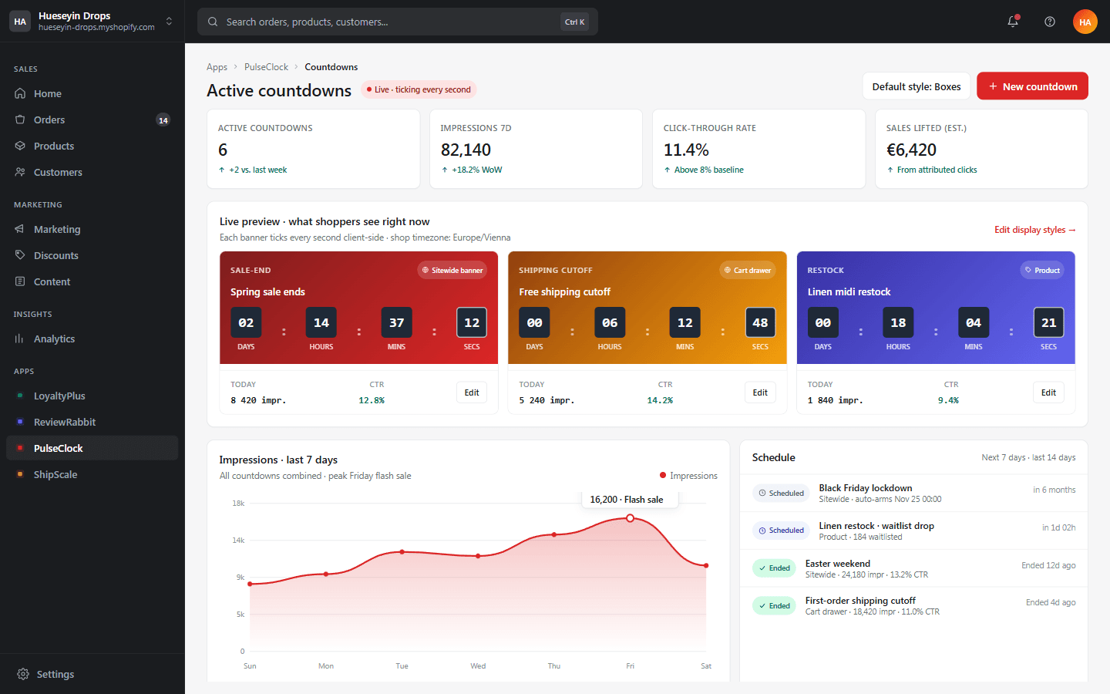The height and width of the screenshot is (694, 1110).
Task: Click the ShipScale orange app icon
Action: (x=20, y=474)
